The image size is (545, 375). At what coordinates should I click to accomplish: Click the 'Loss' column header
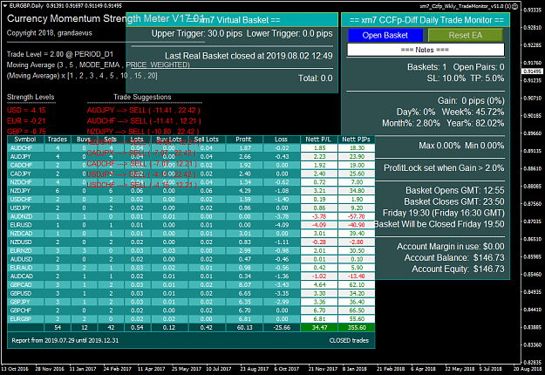[281, 140]
